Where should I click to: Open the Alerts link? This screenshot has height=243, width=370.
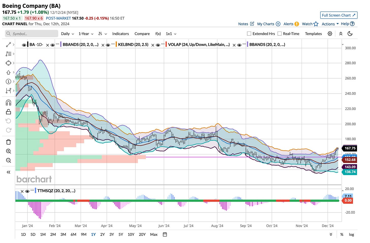click(291, 24)
